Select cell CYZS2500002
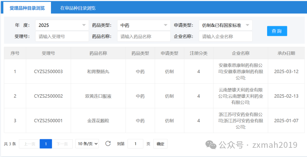This screenshot has width=307, height=157. click(48, 96)
